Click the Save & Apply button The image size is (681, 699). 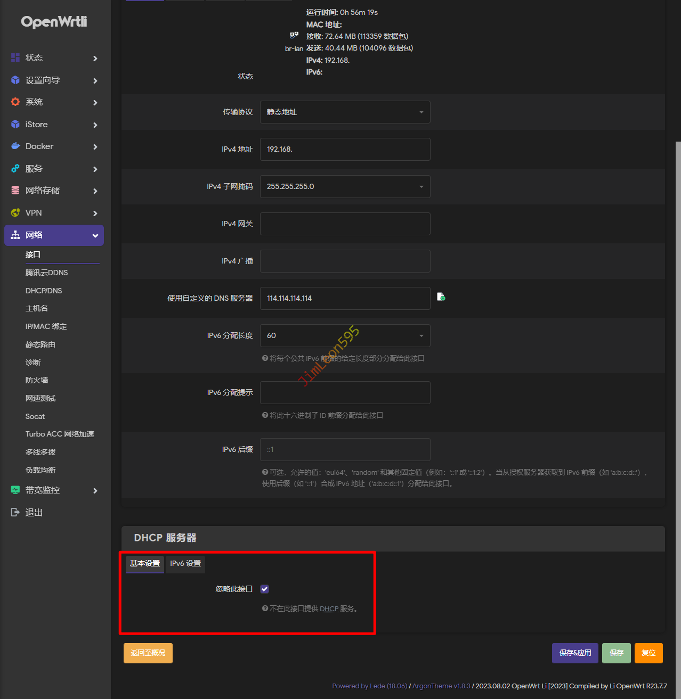575,653
